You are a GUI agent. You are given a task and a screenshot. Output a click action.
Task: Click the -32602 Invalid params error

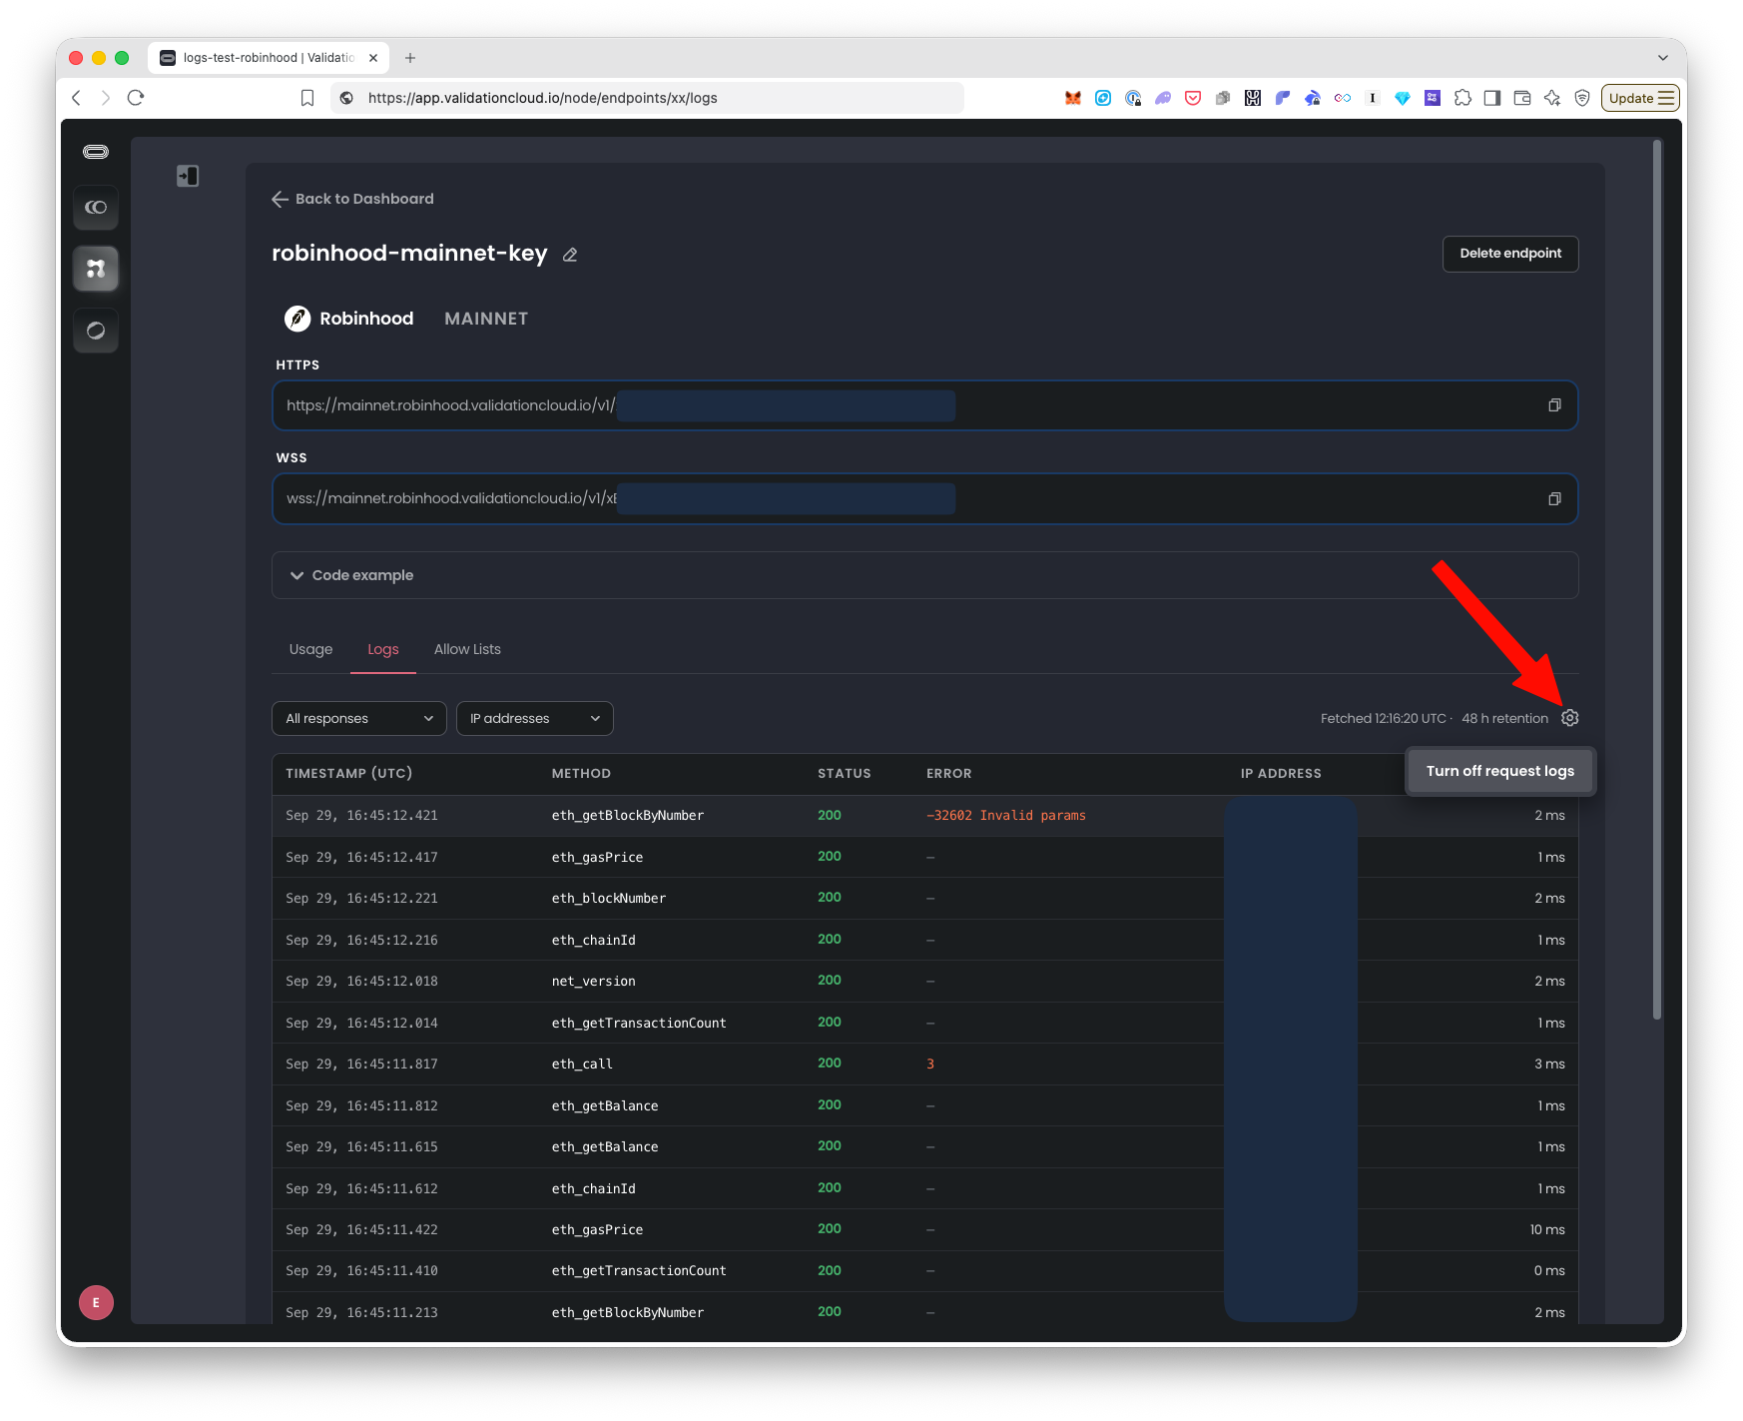coord(1006,816)
